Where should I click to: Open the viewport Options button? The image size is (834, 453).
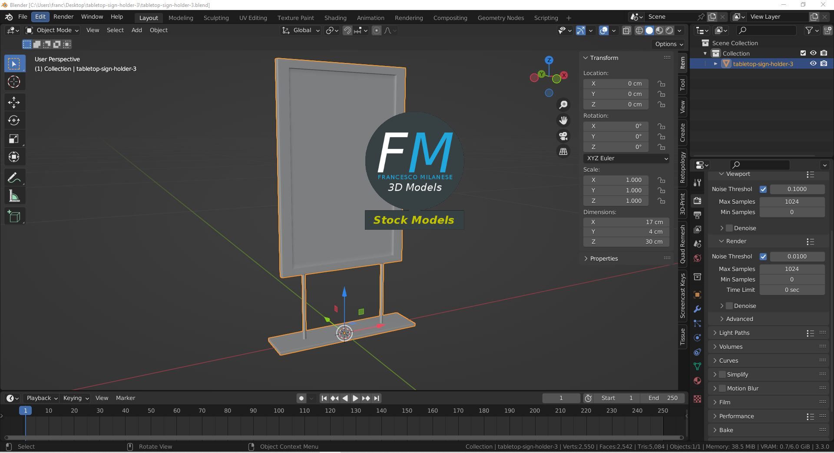coord(669,44)
